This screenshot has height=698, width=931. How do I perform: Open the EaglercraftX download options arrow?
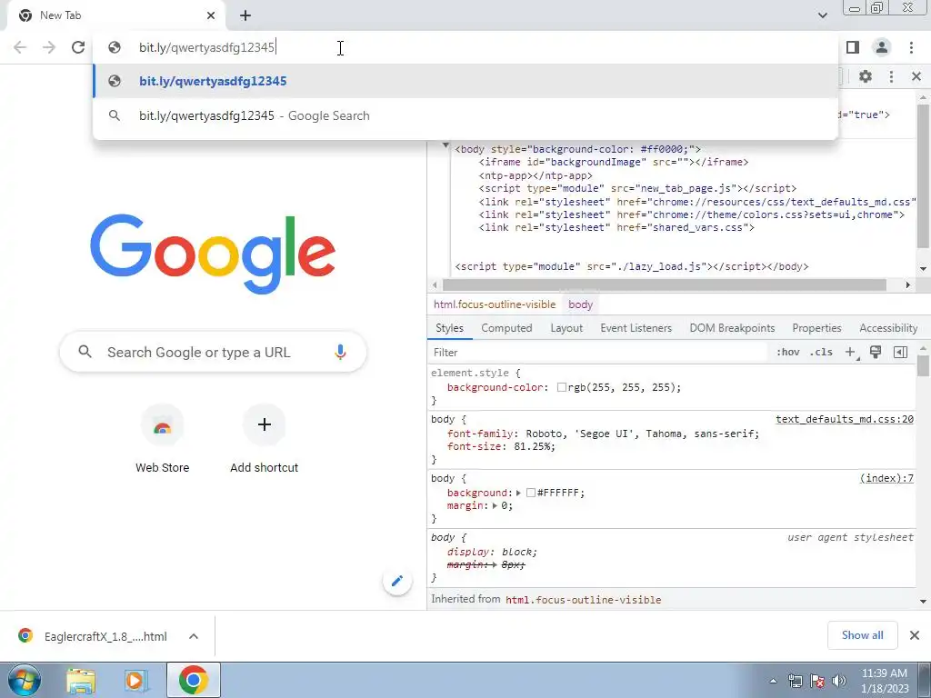[x=193, y=636]
